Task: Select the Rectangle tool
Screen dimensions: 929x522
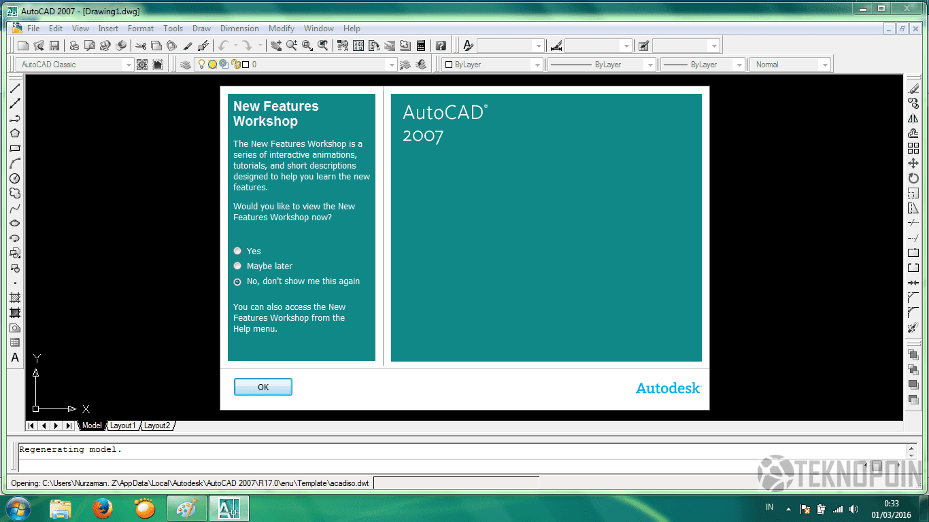Action: click(x=15, y=148)
